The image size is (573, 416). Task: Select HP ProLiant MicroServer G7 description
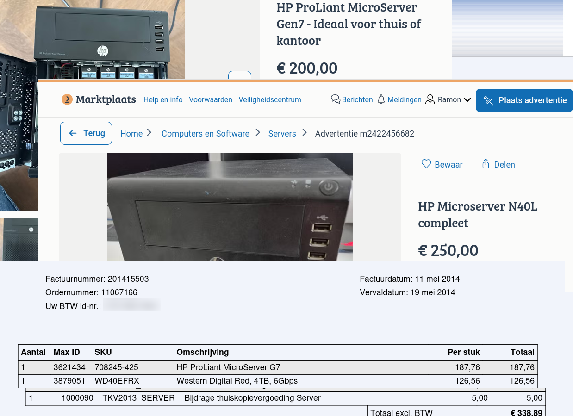(x=229, y=367)
